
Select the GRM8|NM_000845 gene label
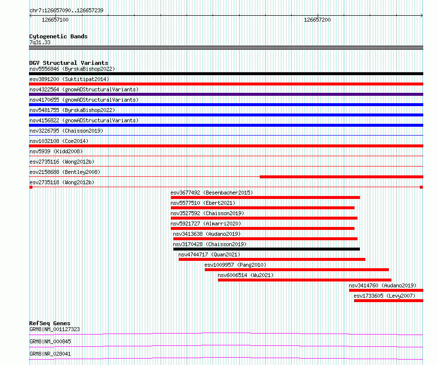(x=50, y=341)
